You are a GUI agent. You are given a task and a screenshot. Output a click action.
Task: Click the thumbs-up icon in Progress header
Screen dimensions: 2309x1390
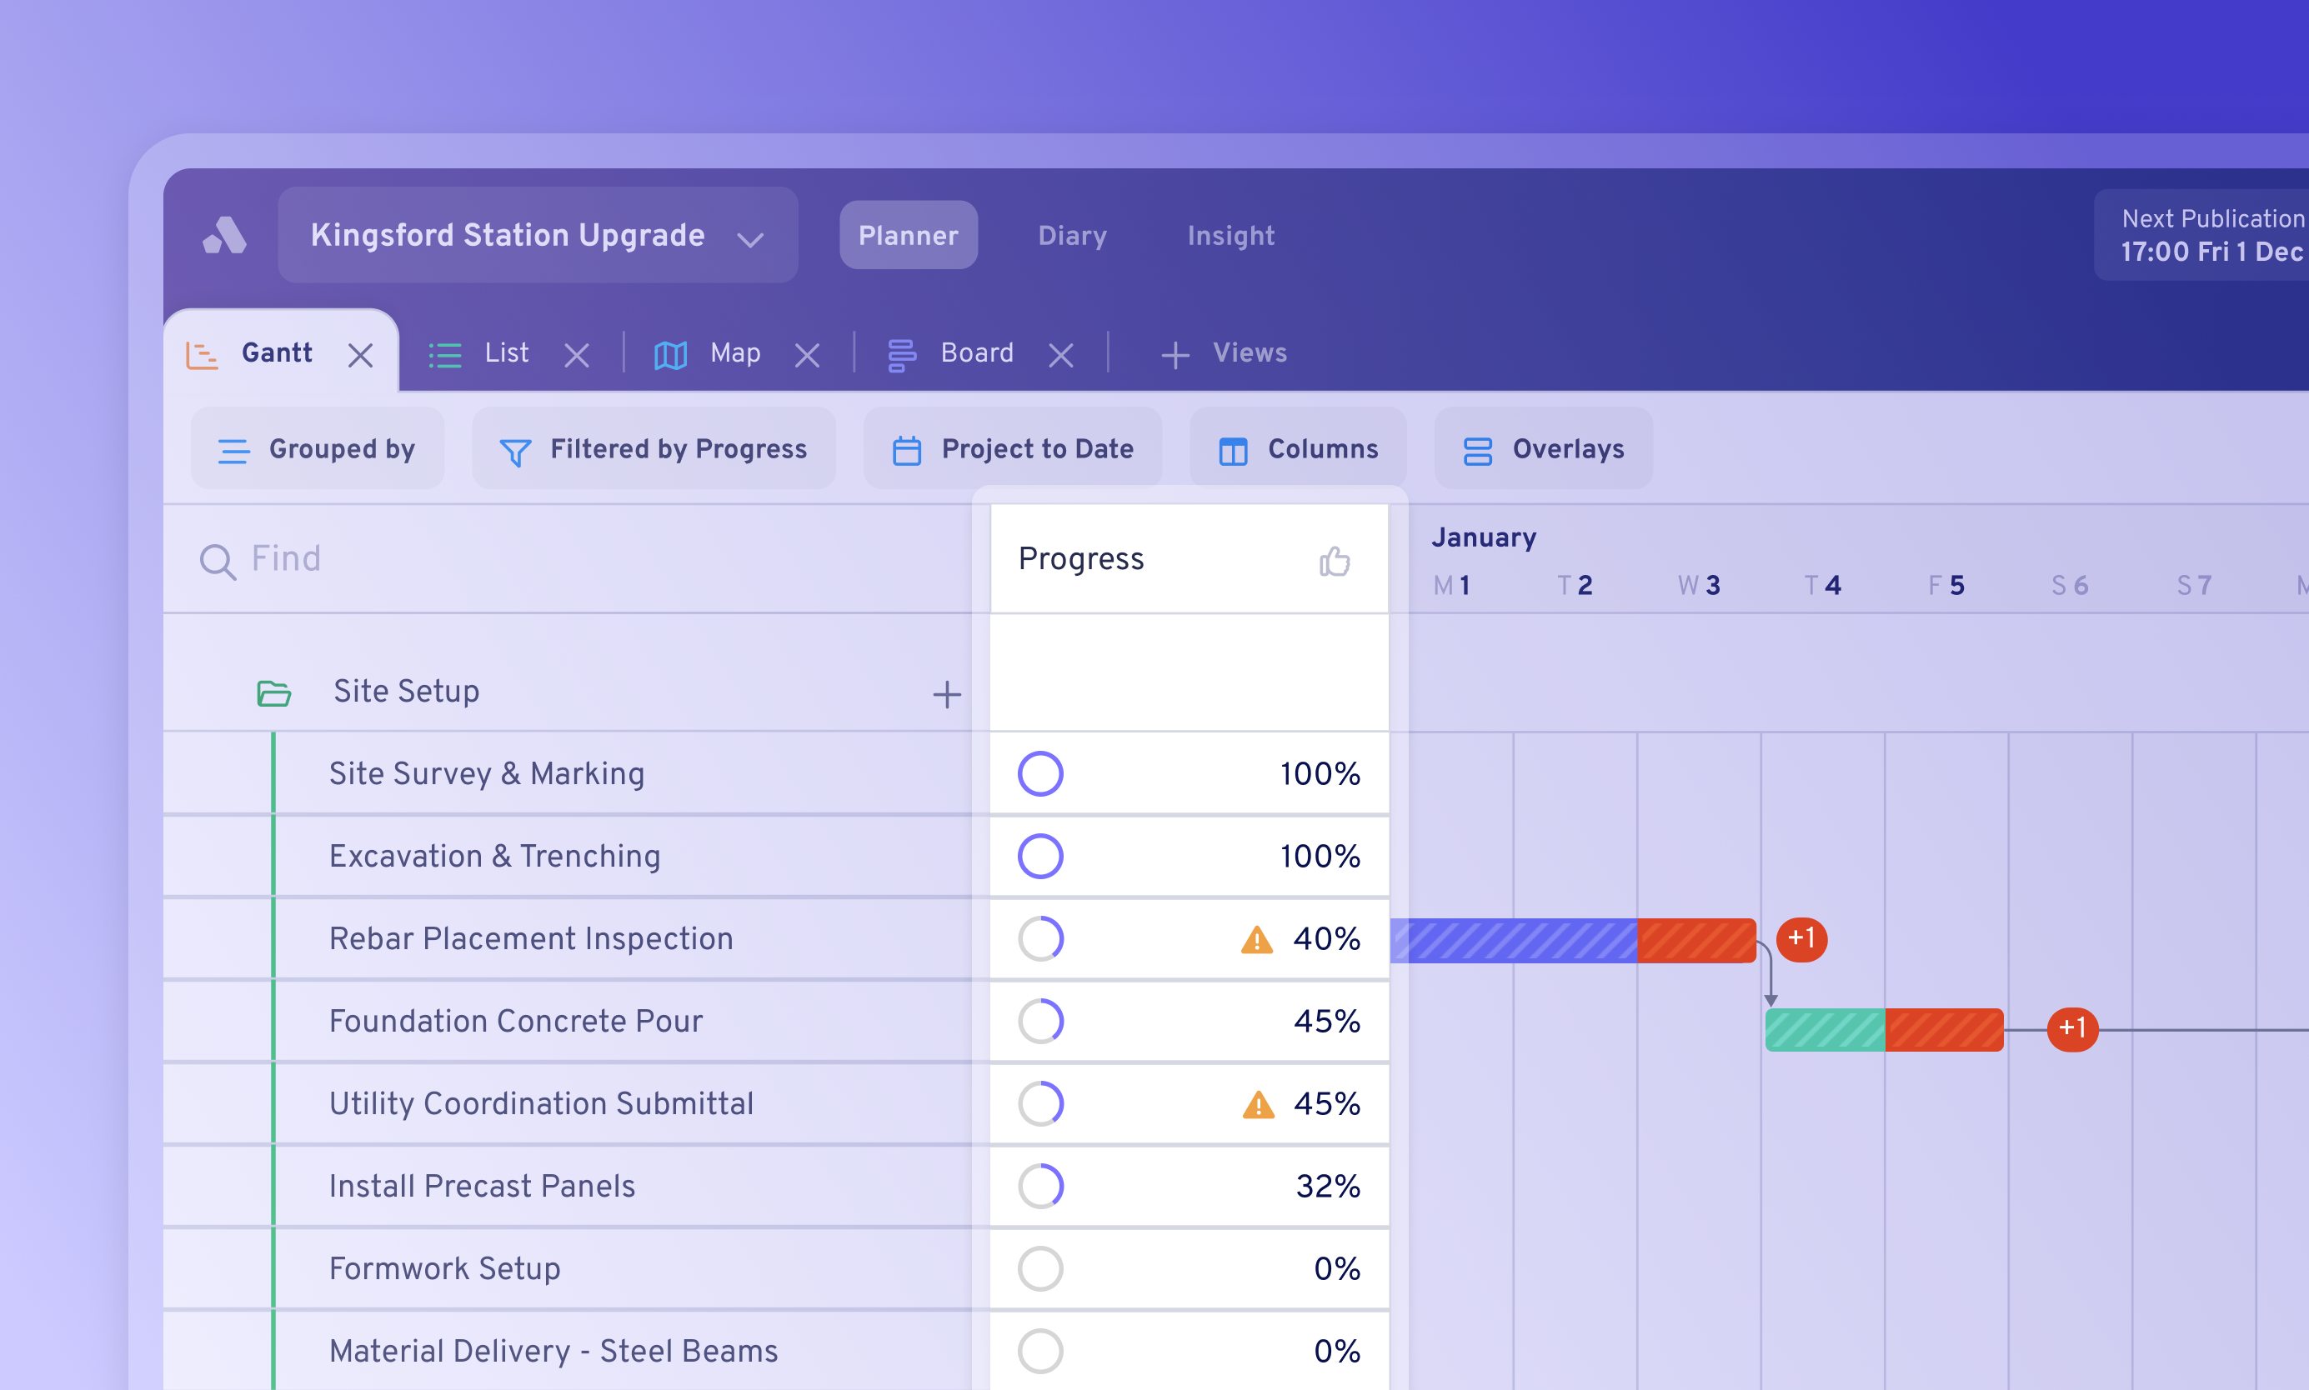point(1335,560)
